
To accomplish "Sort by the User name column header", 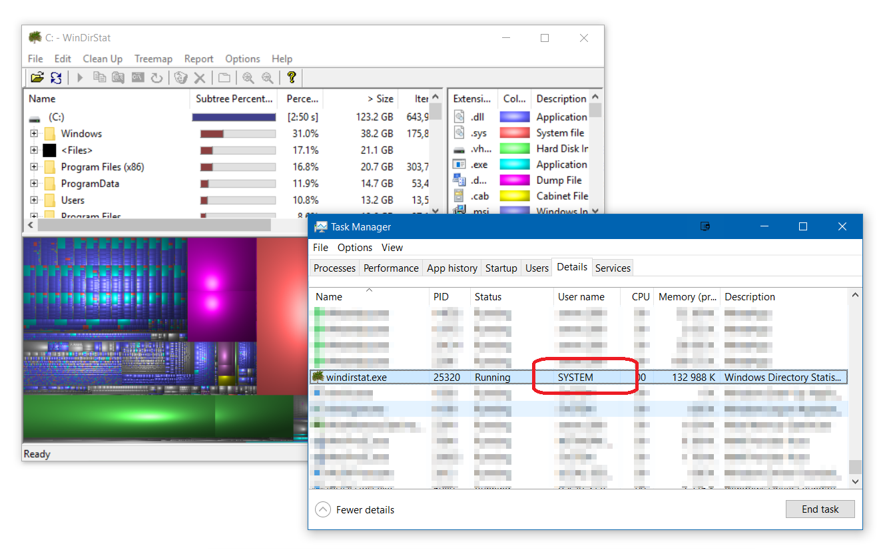I will pyautogui.click(x=587, y=297).
